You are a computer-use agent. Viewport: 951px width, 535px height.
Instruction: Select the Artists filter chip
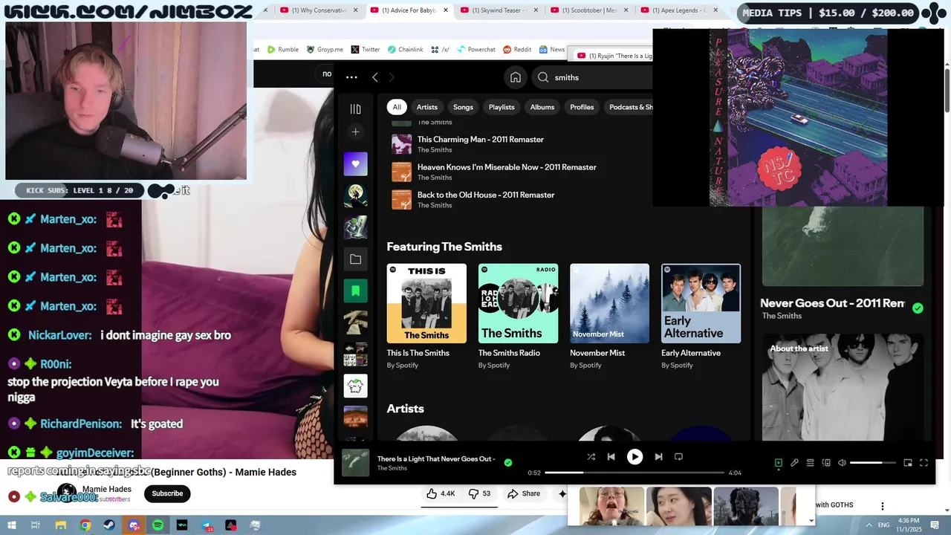pyautogui.click(x=427, y=107)
